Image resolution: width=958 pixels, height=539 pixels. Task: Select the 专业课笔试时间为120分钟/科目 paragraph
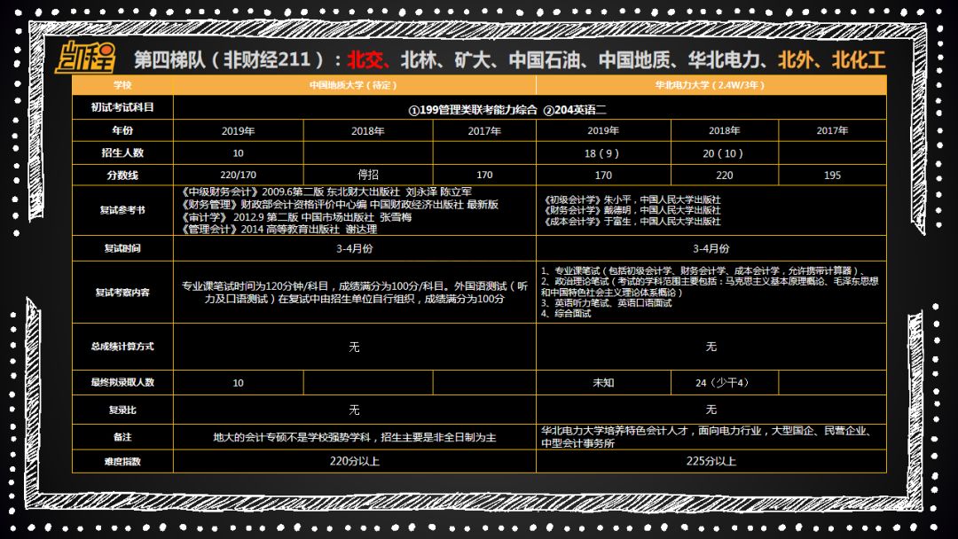coord(354,293)
